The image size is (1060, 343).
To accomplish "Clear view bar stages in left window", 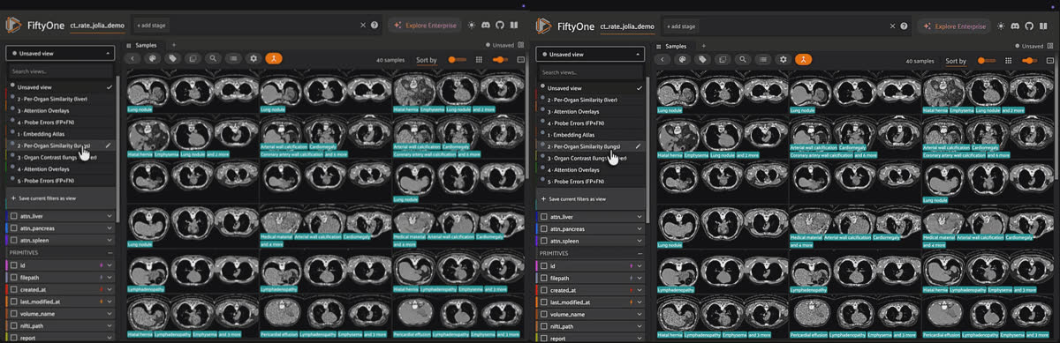I will coord(363,26).
